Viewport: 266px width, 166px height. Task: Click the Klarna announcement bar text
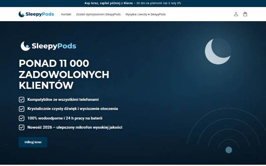tap(133, 3)
